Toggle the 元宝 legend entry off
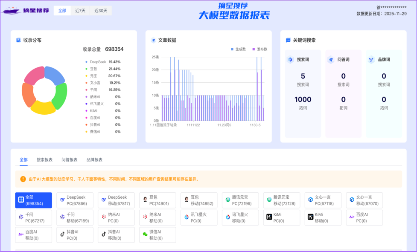Screen dimensions: 417x252 (95, 76)
